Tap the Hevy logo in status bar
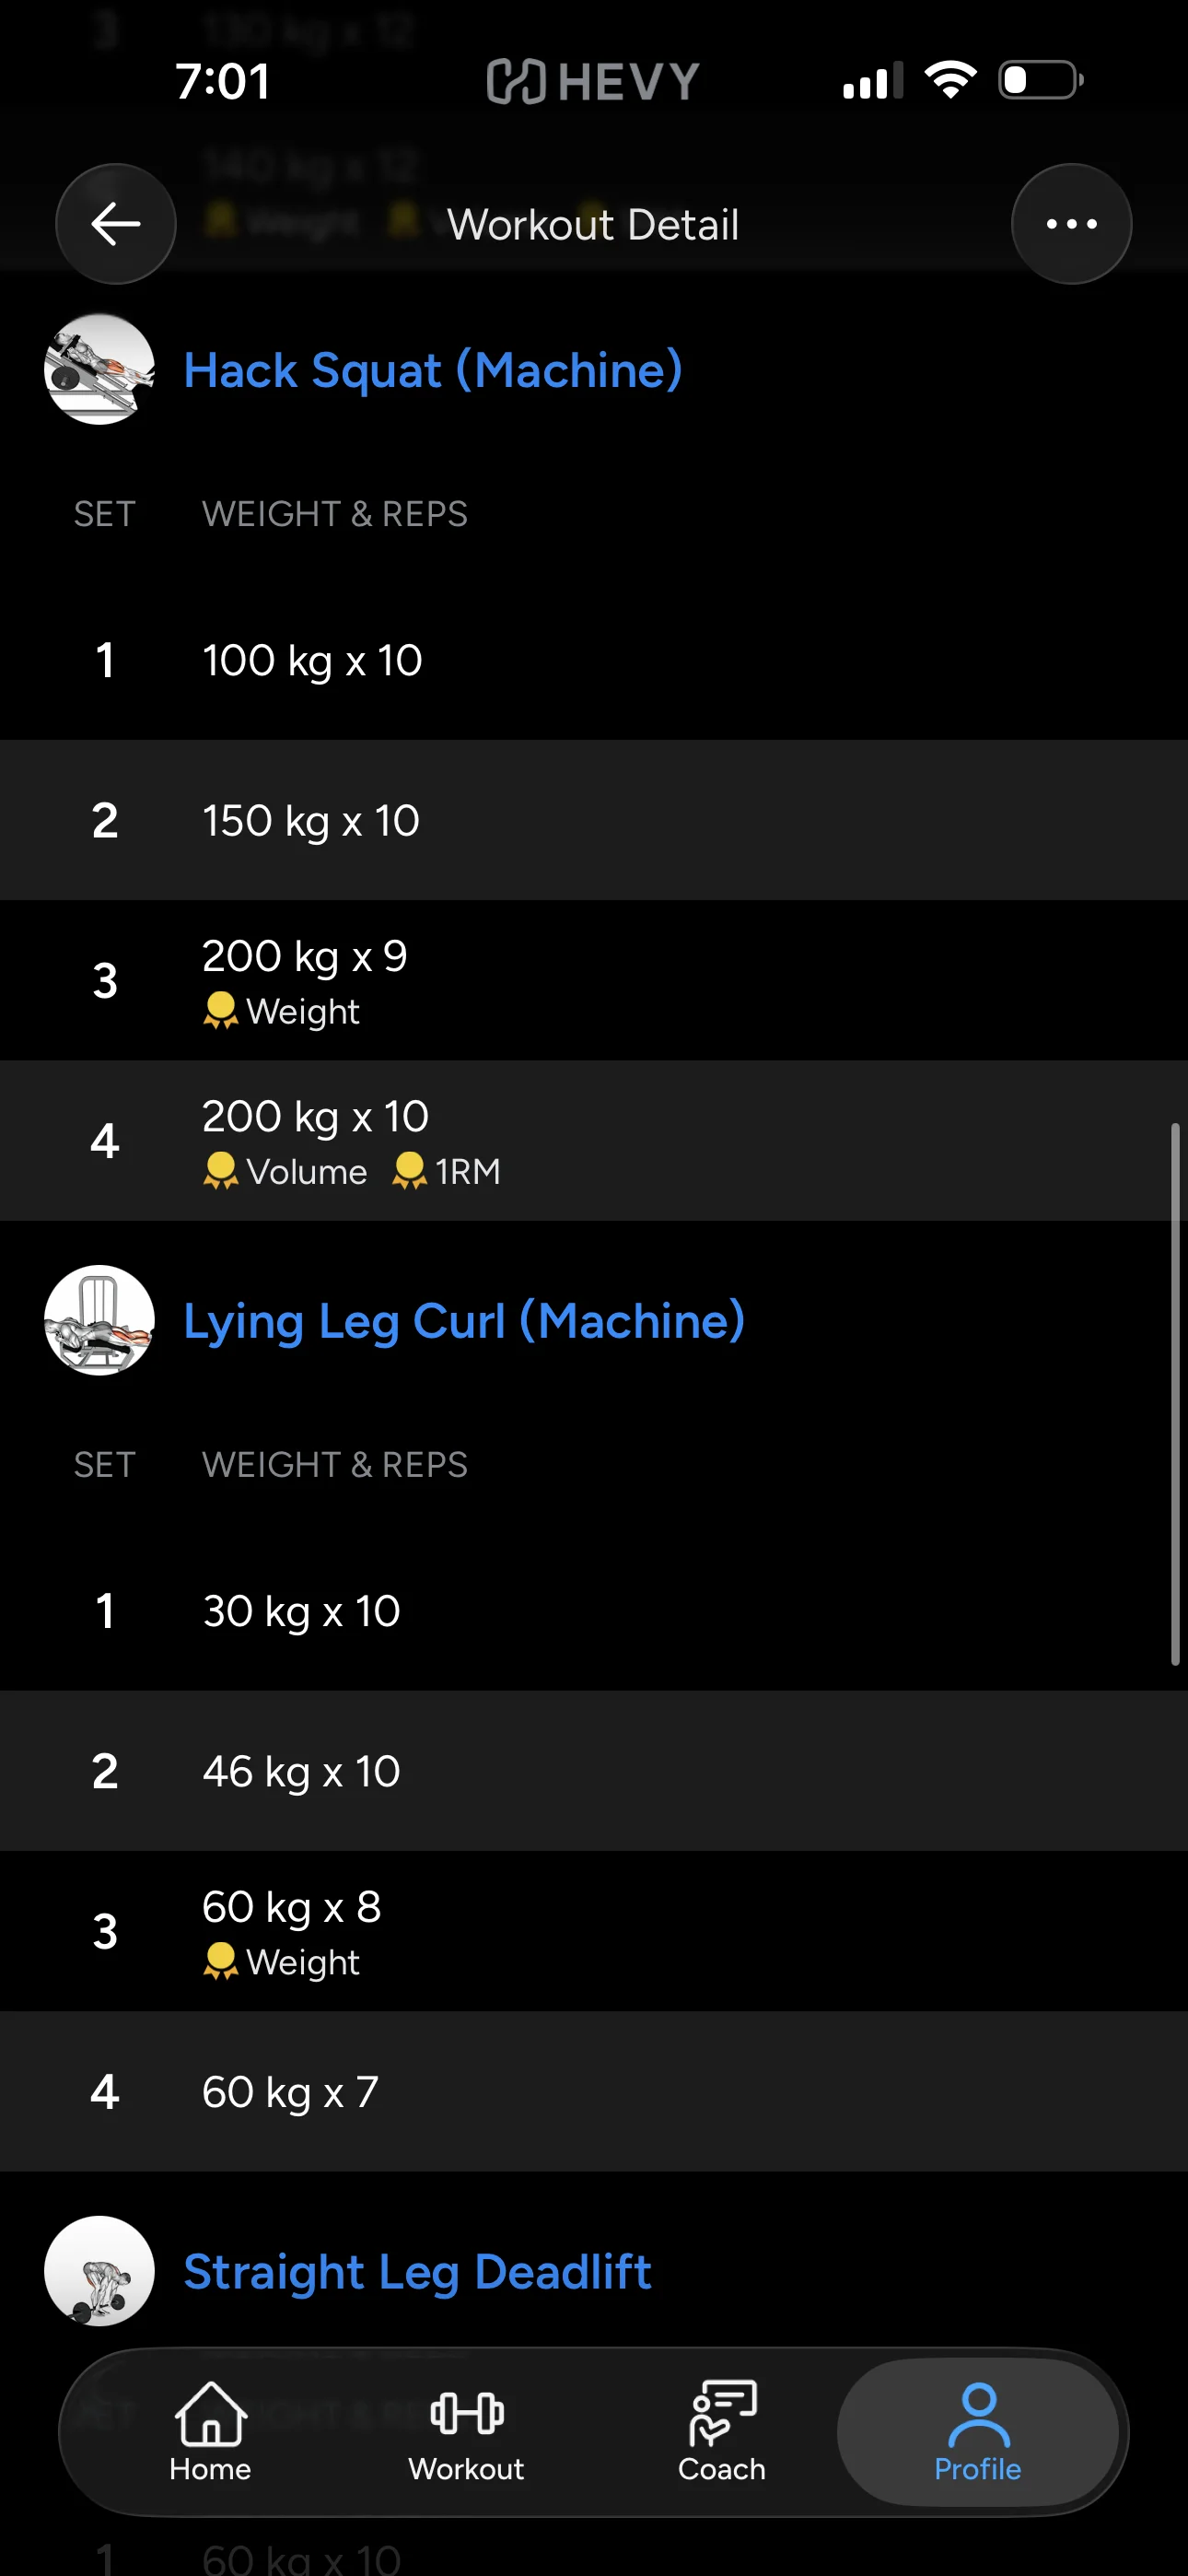1188x2576 pixels. tap(593, 81)
